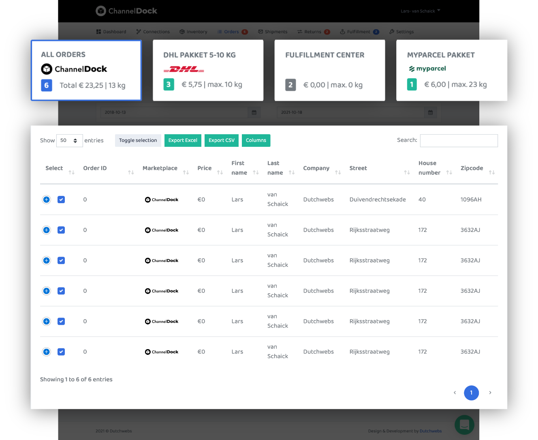538x440 pixels.
Task: Uncheck the third order row checkbox
Action: pos(61,260)
